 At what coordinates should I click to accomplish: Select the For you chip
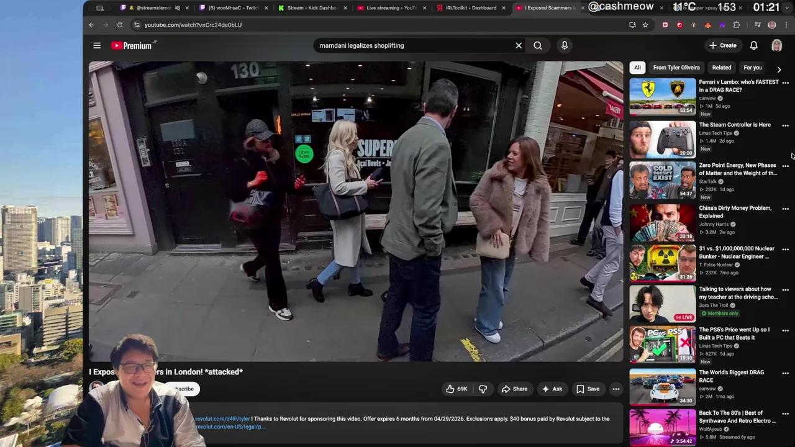(x=753, y=68)
